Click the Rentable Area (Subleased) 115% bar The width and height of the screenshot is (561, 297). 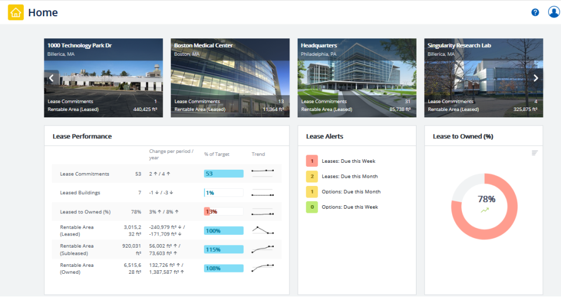(x=223, y=249)
